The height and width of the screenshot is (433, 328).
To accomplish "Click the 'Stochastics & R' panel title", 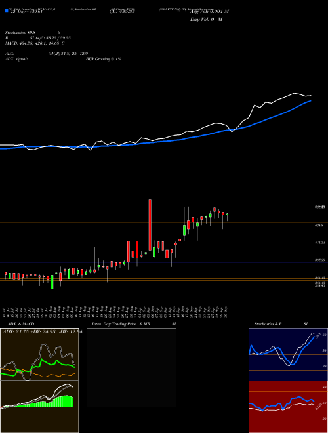I will (268, 324).
